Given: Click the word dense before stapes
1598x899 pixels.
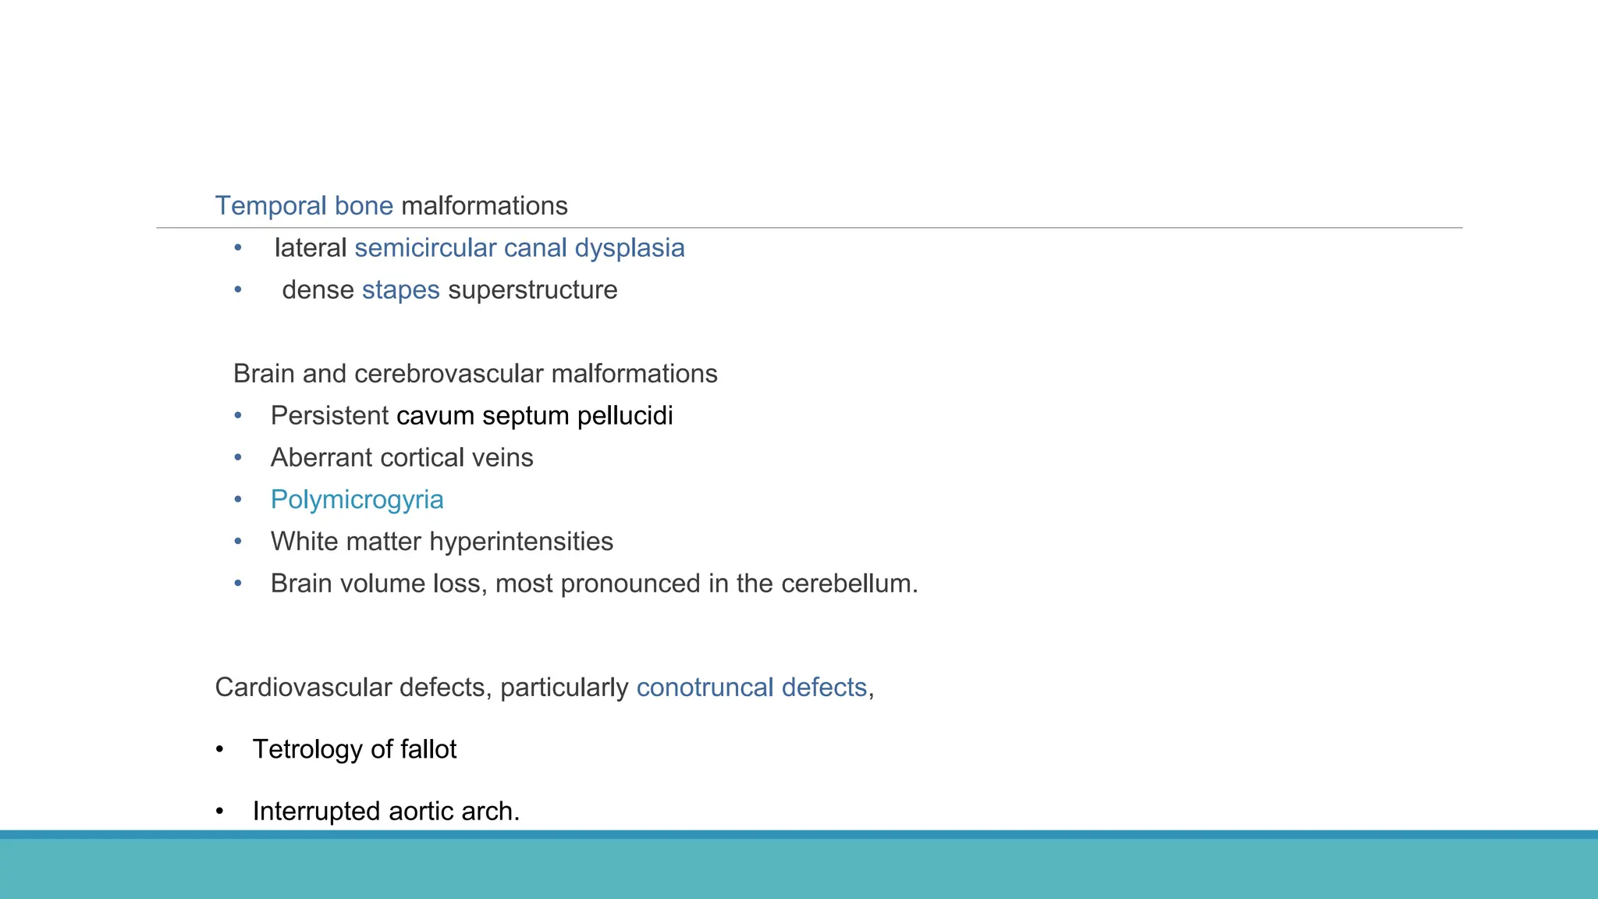Looking at the screenshot, I should point(318,290).
